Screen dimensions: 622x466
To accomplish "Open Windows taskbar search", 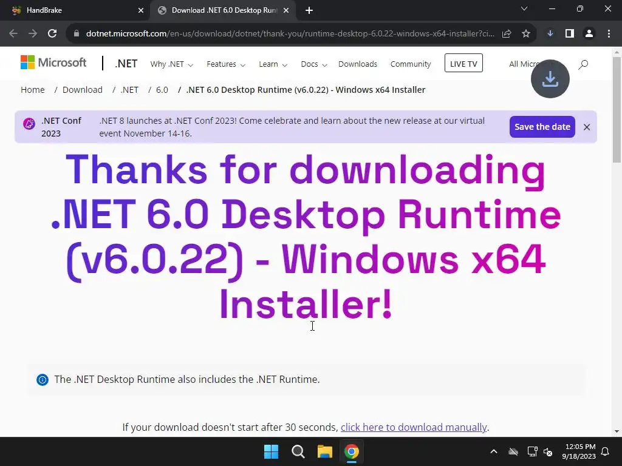I will pyautogui.click(x=298, y=451).
